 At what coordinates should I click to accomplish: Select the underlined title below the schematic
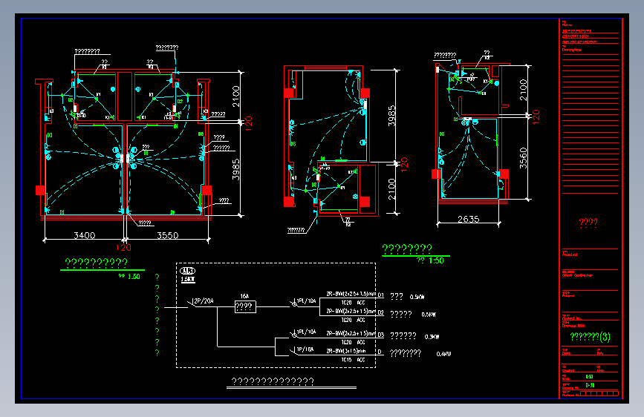273,381
